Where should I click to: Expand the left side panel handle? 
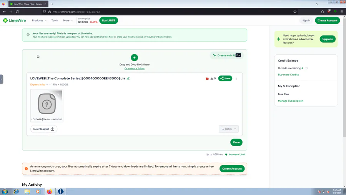point(1,79)
